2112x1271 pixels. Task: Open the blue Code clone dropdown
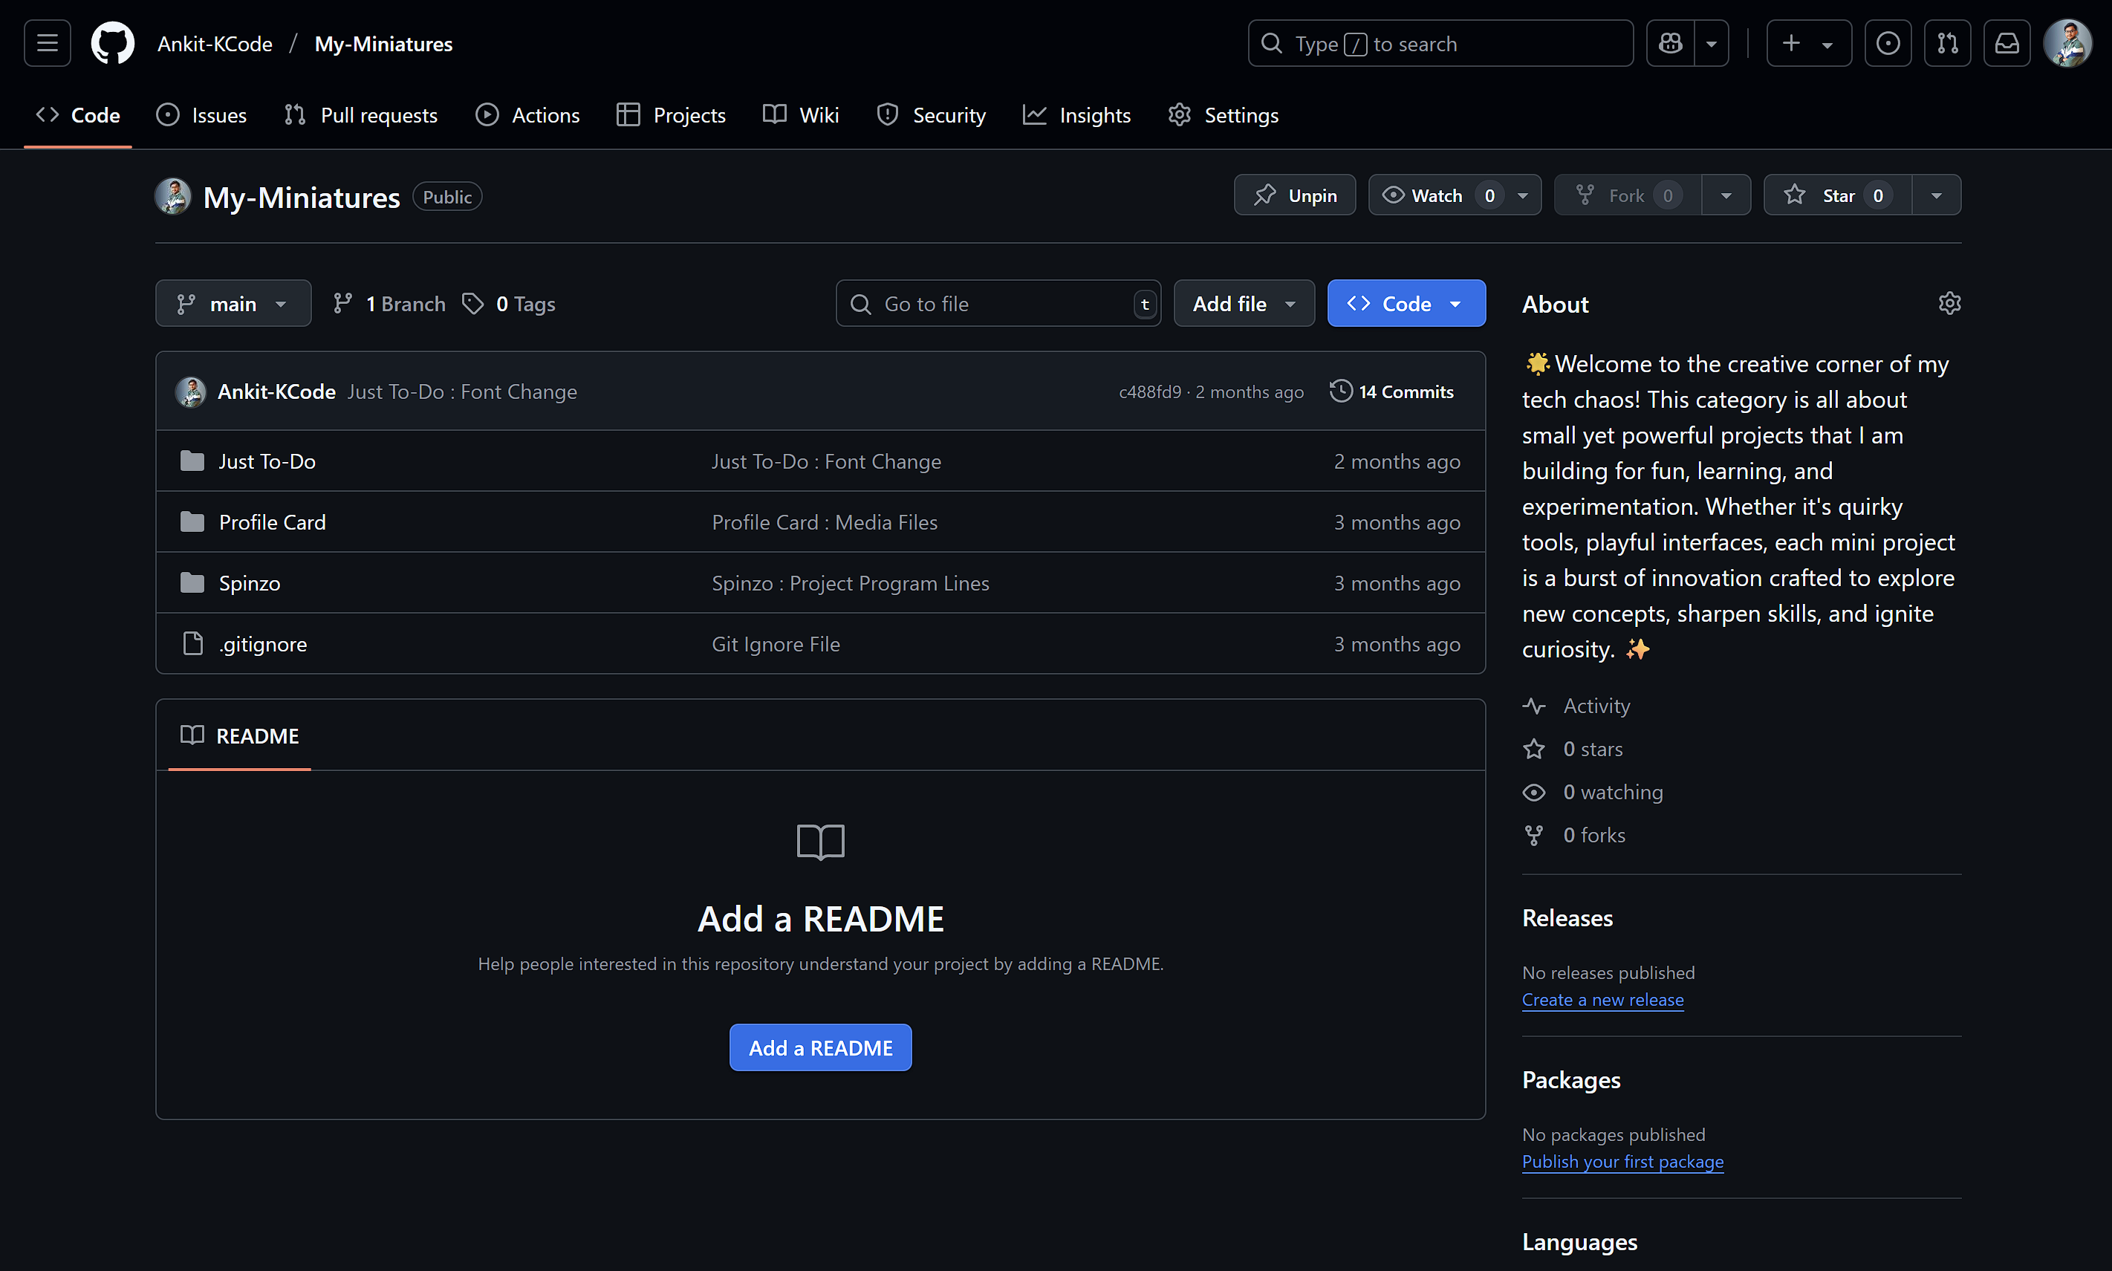pyautogui.click(x=1406, y=303)
